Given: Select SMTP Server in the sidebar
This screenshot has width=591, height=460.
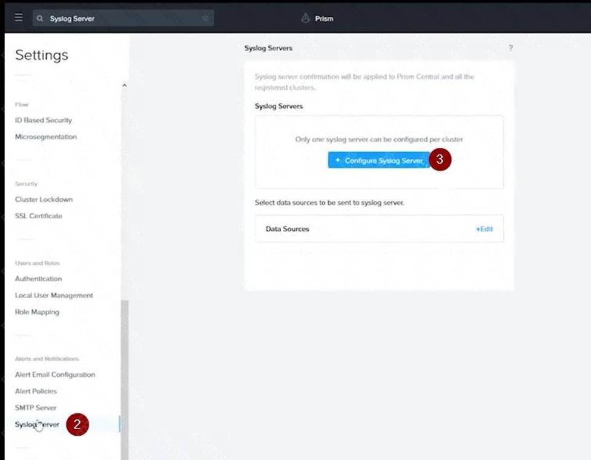Looking at the screenshot, I should (x=36, y=408).
